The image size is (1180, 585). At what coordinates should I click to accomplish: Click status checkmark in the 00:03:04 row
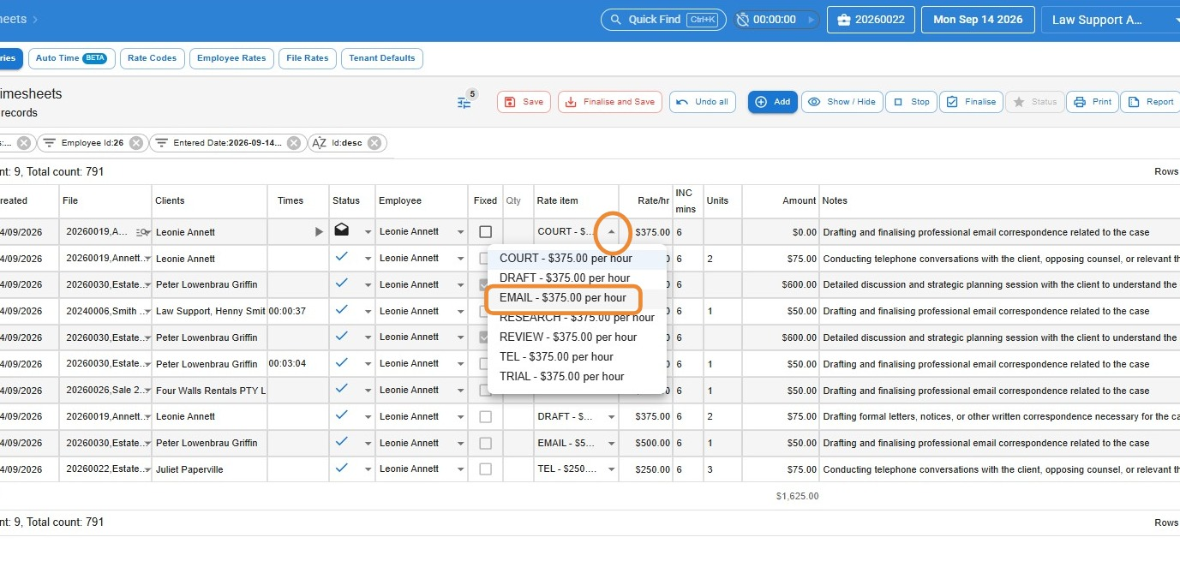(342, 362)
